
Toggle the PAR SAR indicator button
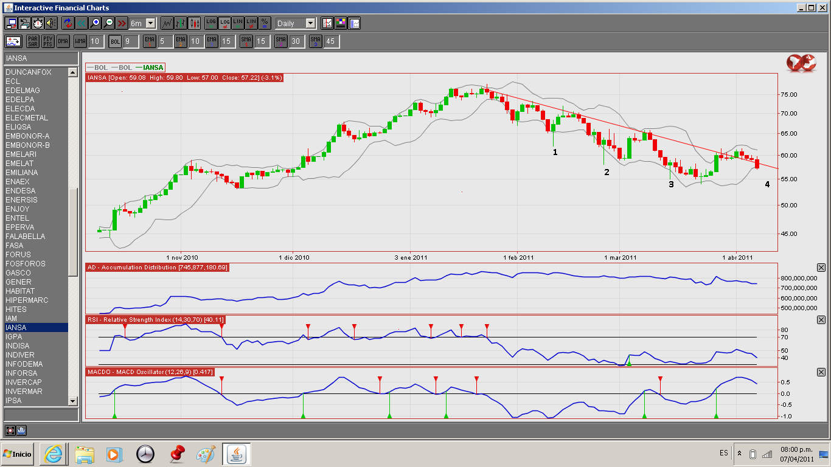(x=33, y=41)
